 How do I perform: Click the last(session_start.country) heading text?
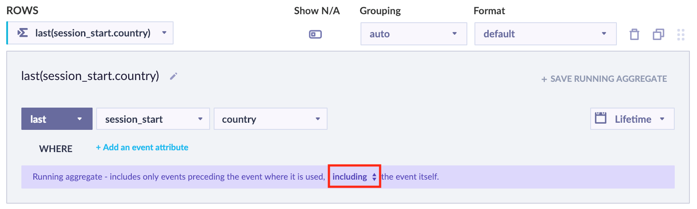(90, 76)
